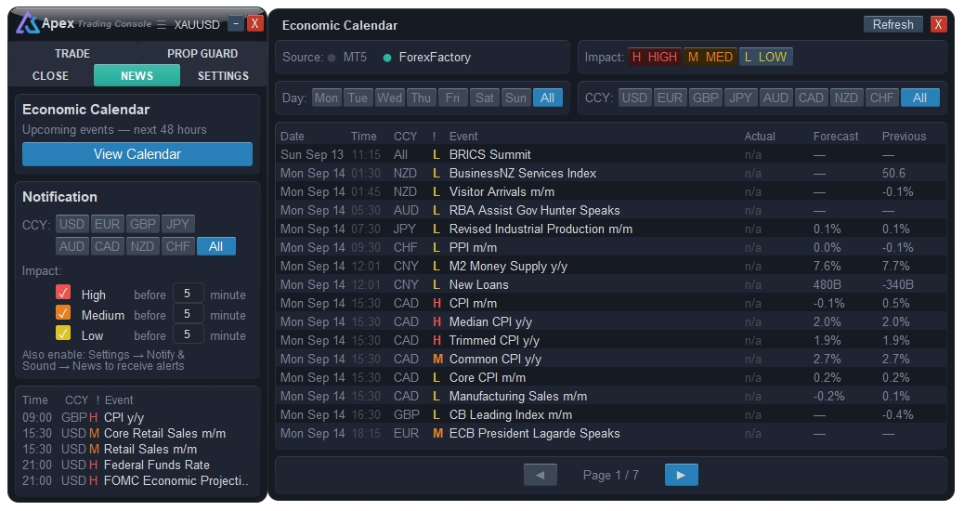Filter calendar currency USD
This screenshot has width=964, height=511.
[x=634, y=98]
